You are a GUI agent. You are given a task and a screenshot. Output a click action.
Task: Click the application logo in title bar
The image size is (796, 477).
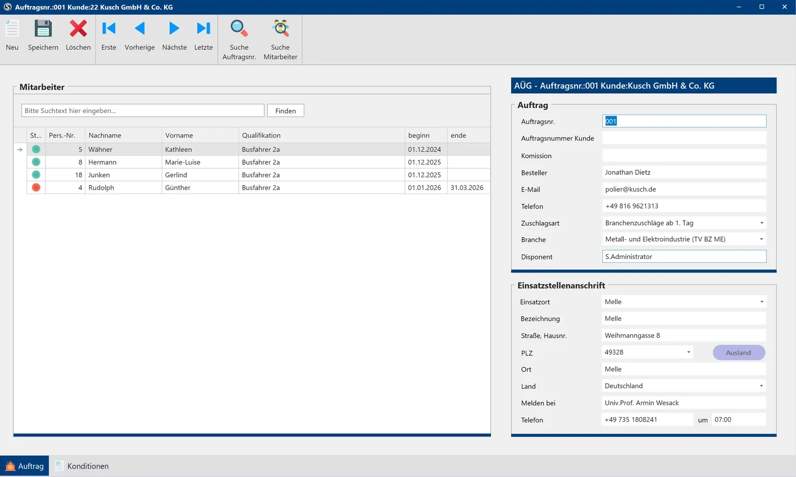[8, 7]
